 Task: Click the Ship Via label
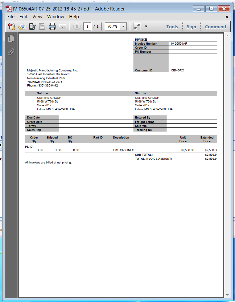(x=141, y=126)
